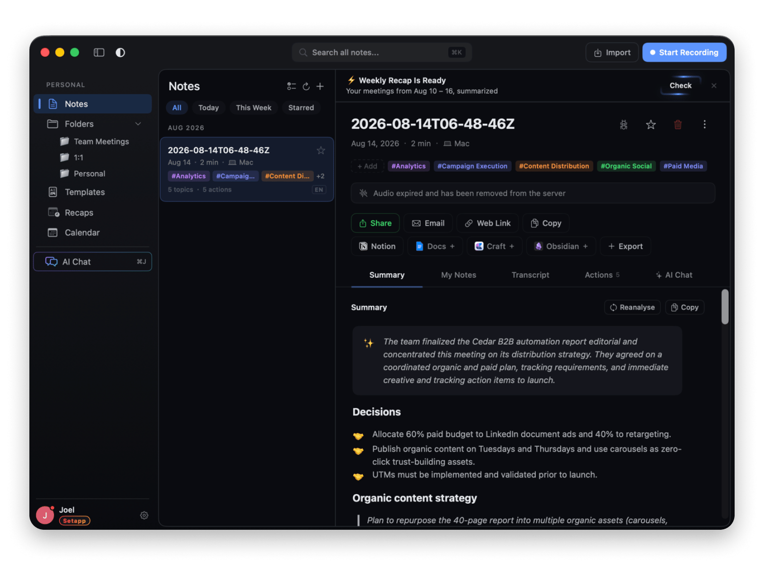Collapse the Folders chevron

tap(138, 124)
